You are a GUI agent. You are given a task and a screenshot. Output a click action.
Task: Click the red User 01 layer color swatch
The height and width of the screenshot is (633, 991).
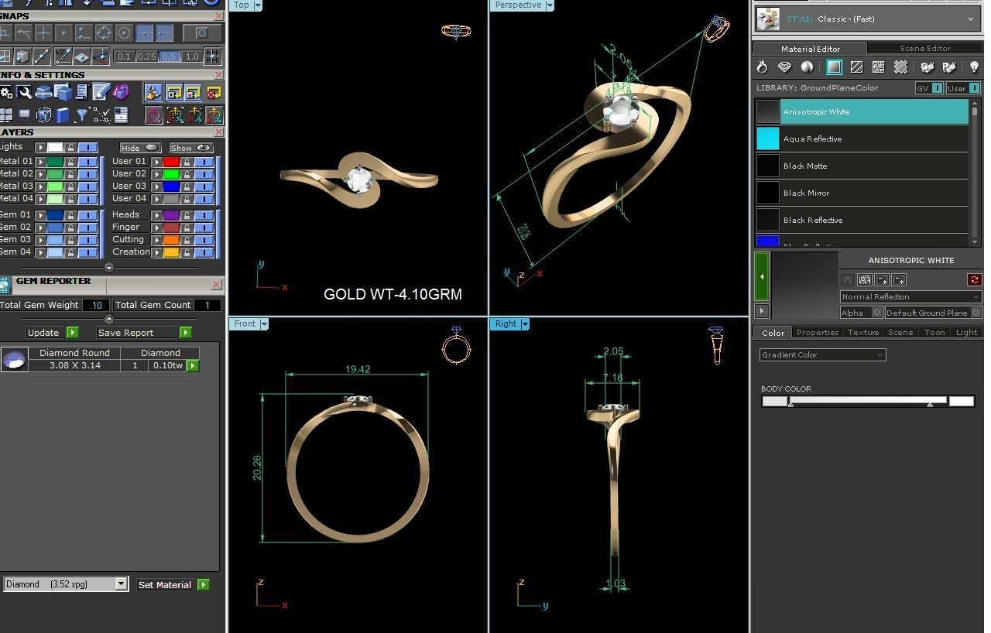click(x=171, y=162)
